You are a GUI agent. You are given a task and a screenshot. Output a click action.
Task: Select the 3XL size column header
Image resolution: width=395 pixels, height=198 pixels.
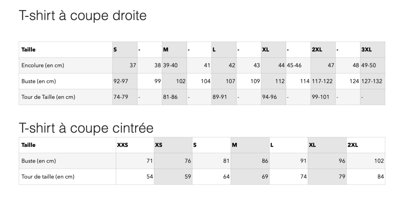(373, 50)
